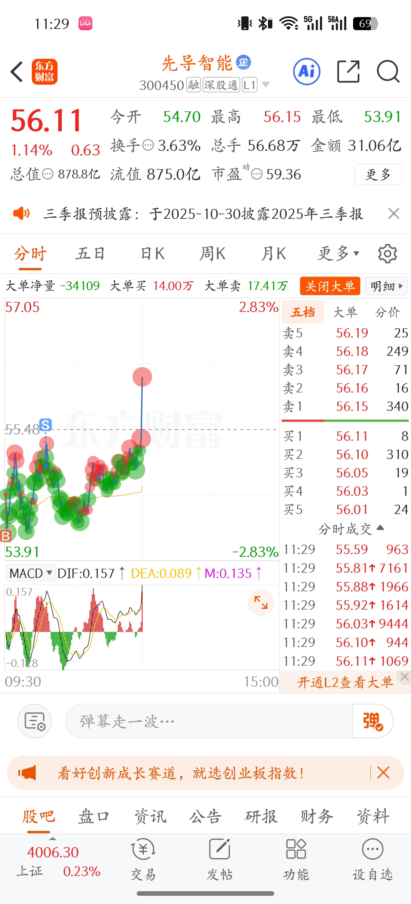
Task: Select 卖1 price 56.15 row
Action: point(346,406)
